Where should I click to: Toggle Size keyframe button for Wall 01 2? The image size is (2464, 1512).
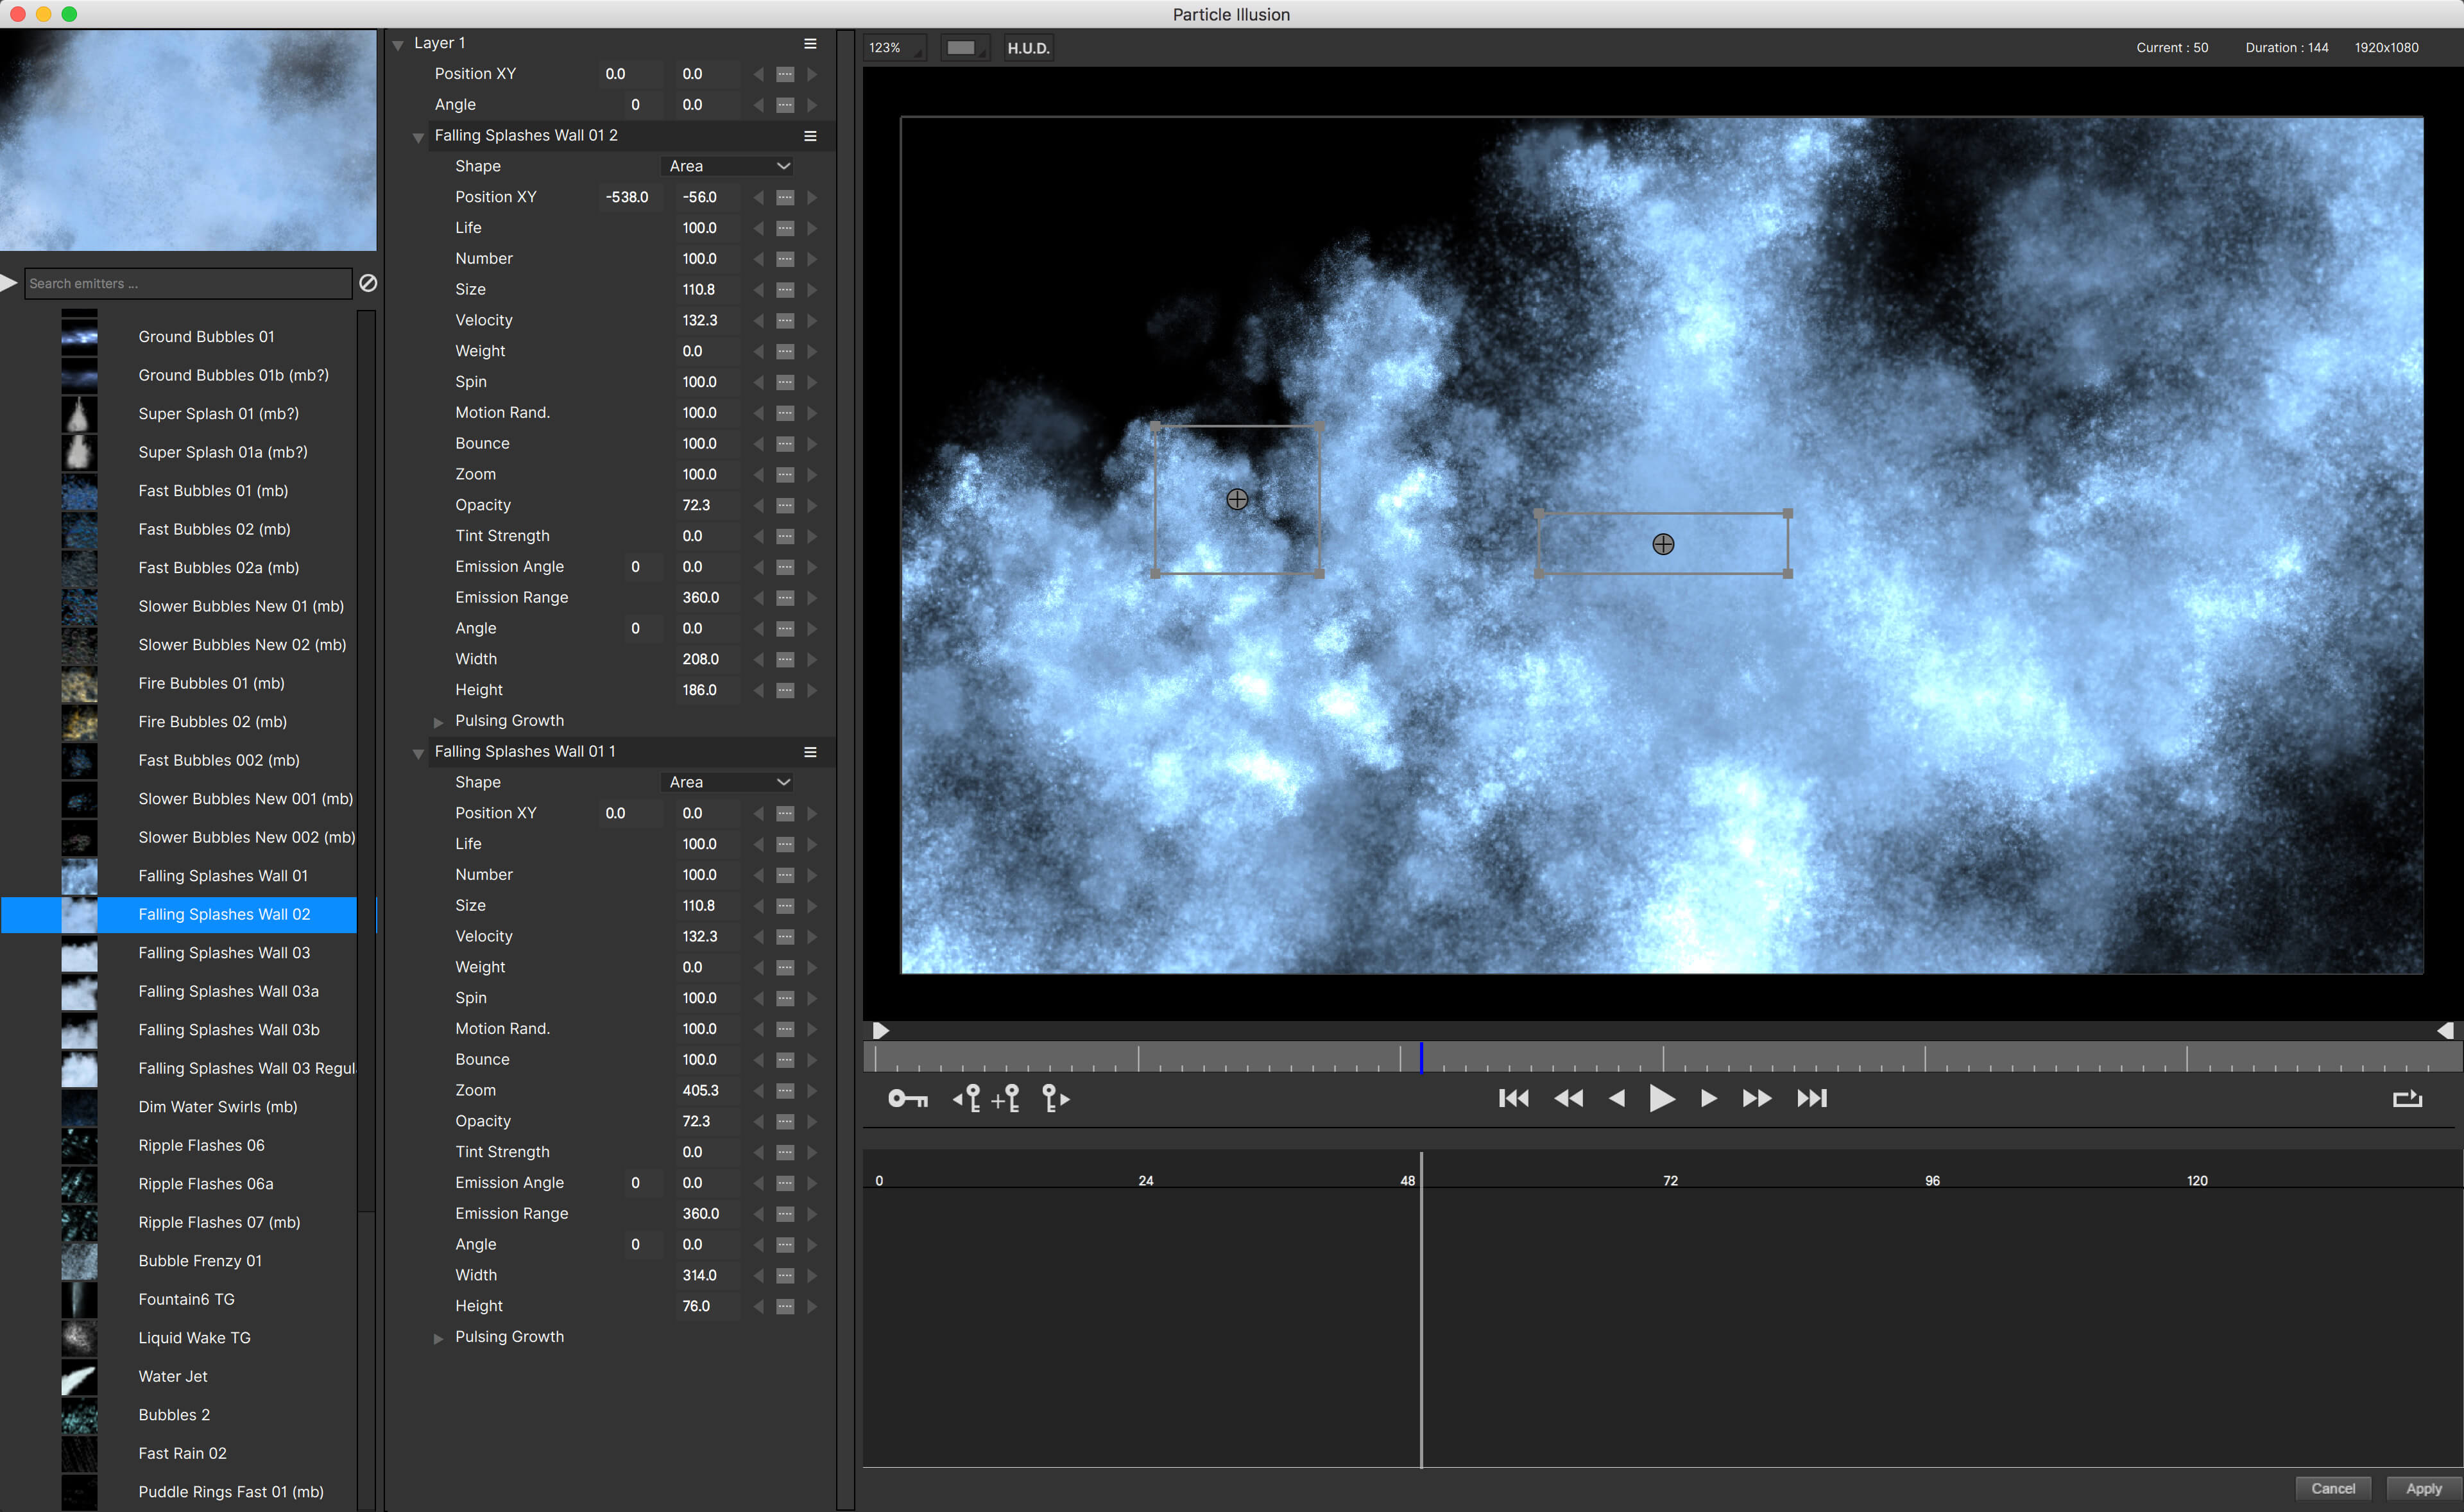[x=785, y=290]
